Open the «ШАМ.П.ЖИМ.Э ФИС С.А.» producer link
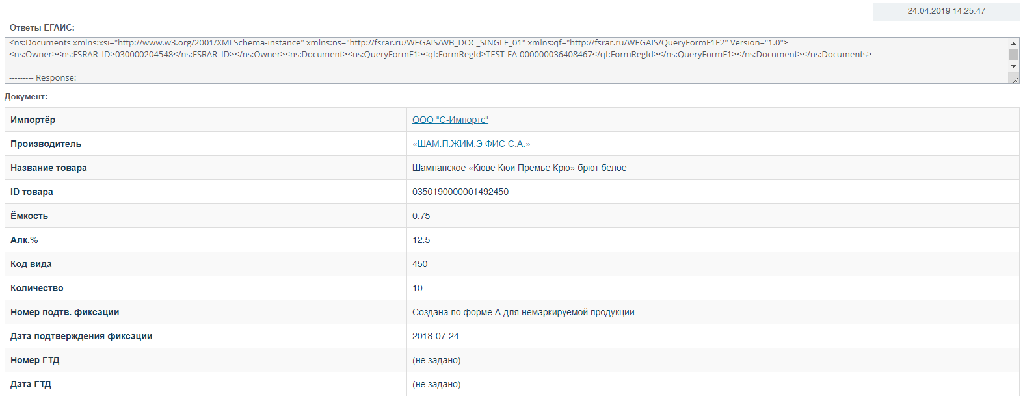 coord(471,144)
